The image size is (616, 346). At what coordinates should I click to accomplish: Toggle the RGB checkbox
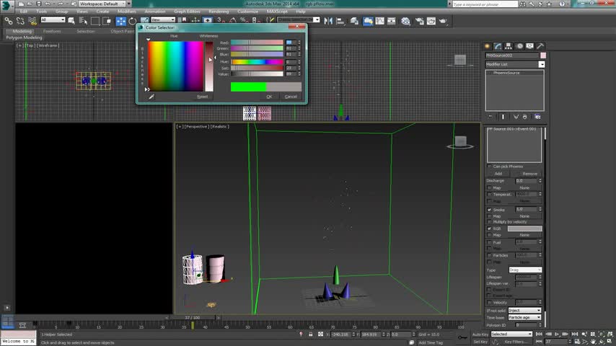click(x=489, y=229)
